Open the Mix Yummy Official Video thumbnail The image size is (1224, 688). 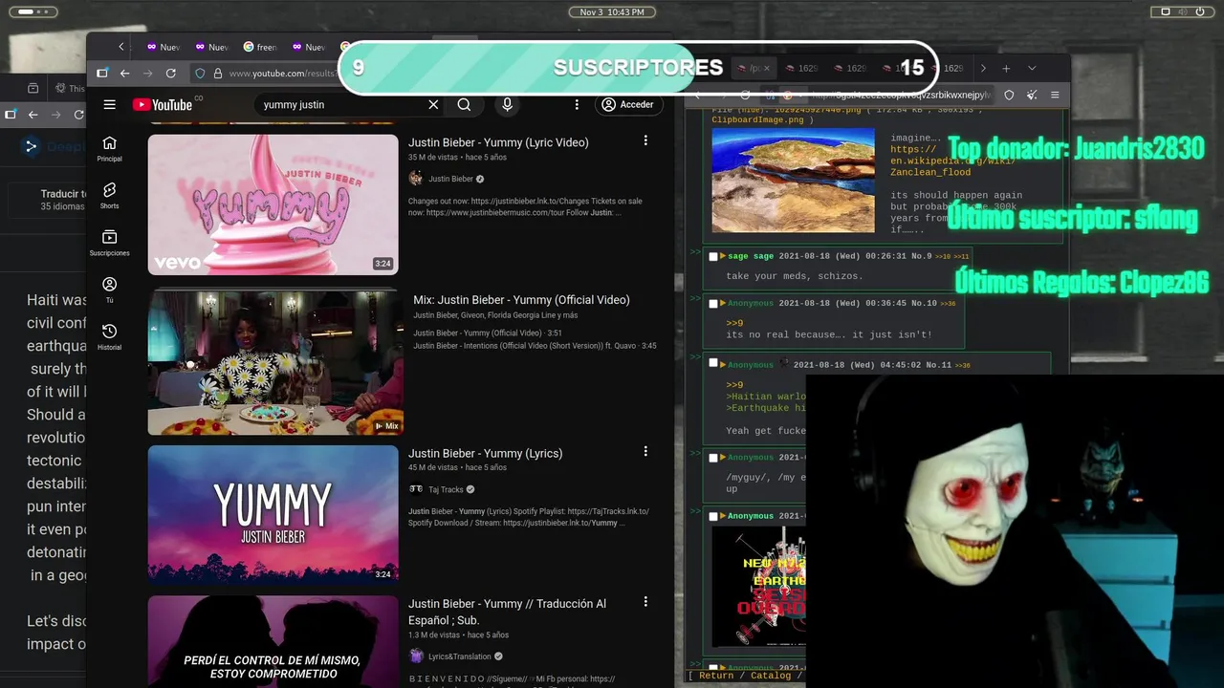(275, 362)
